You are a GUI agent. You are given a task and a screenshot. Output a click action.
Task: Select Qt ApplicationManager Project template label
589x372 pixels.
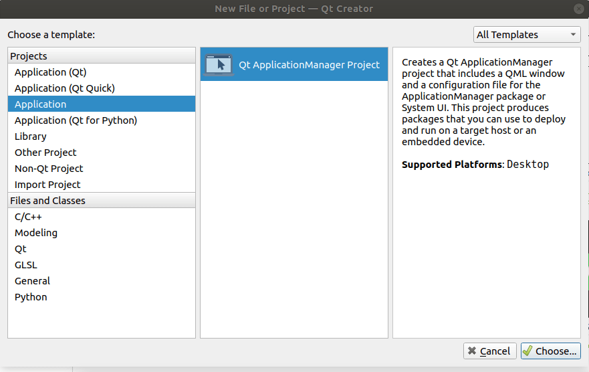(x=309, y=65)
